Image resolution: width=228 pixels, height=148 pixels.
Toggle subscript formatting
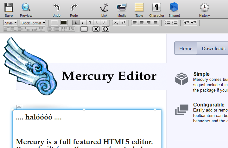click(116, 23)
